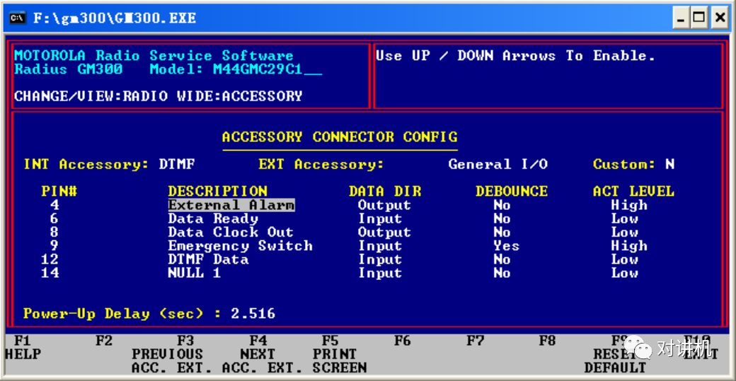Select the Data Clock Out description
Viewport: 736px width, 381px height.
point(231,233)
